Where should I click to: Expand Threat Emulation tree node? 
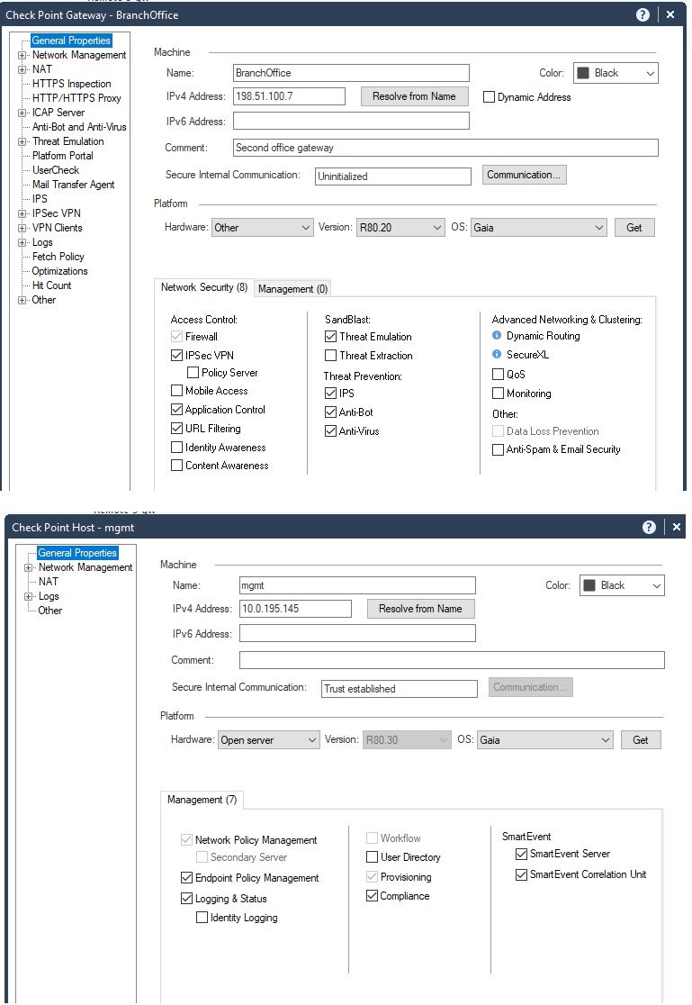coord(22,141)
